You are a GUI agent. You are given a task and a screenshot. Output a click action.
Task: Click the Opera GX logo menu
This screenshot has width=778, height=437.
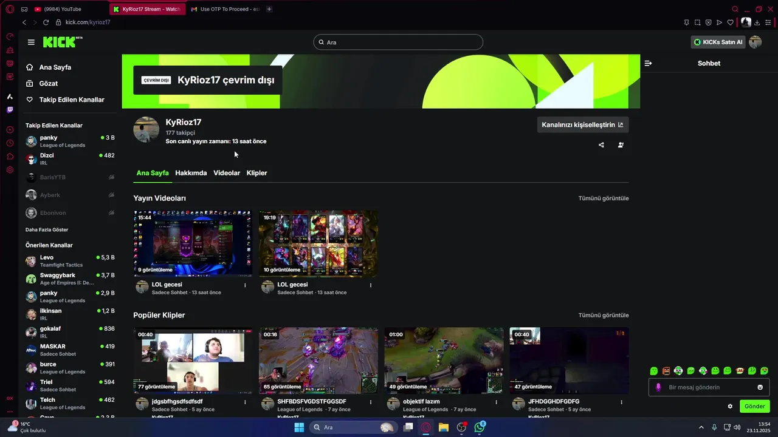coord(10,9)
